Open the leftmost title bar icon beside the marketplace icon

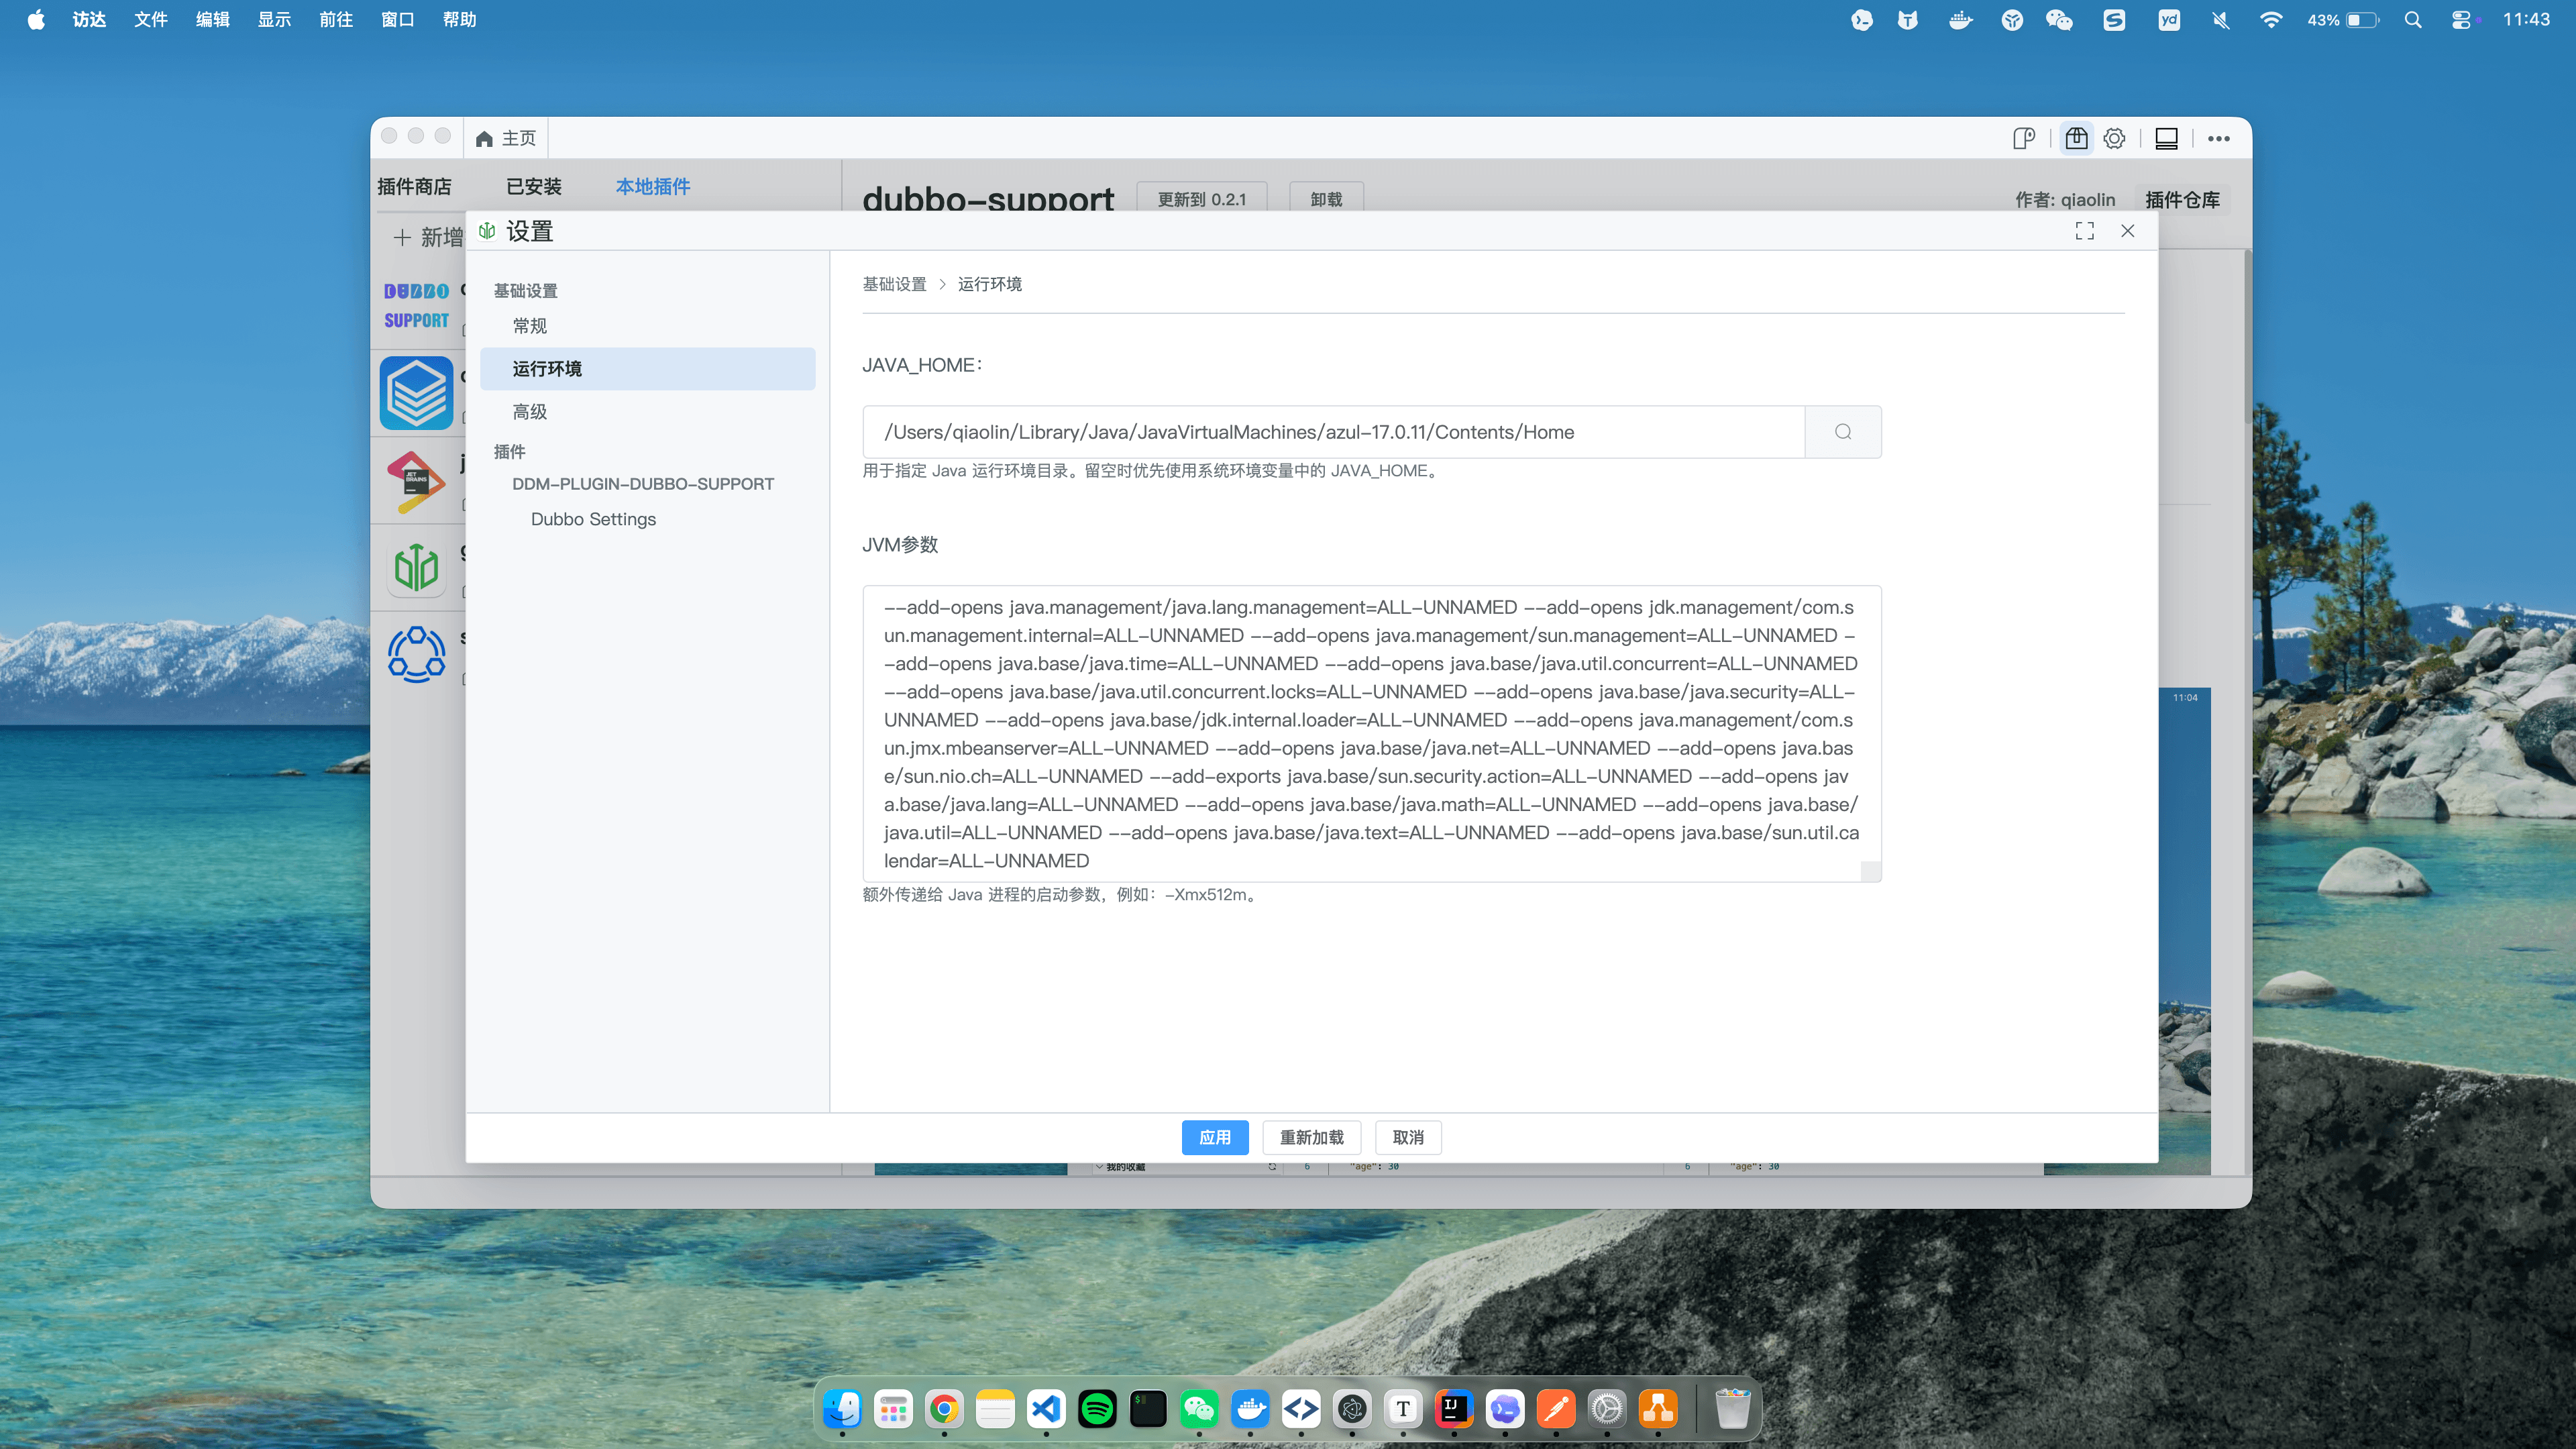[2024, 138]
